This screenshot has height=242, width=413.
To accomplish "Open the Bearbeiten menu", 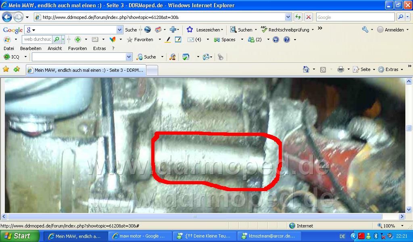I will [x=31, y=48].
